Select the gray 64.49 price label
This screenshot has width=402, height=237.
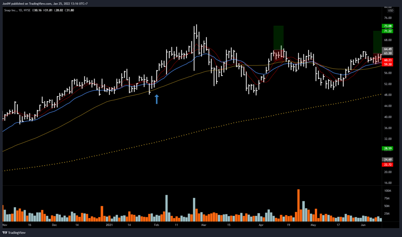point(387,49)
